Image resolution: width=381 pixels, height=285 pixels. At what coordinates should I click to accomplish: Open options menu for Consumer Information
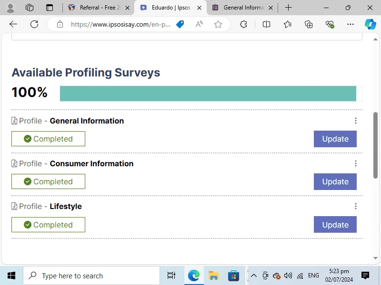click(x=356, y=163)
